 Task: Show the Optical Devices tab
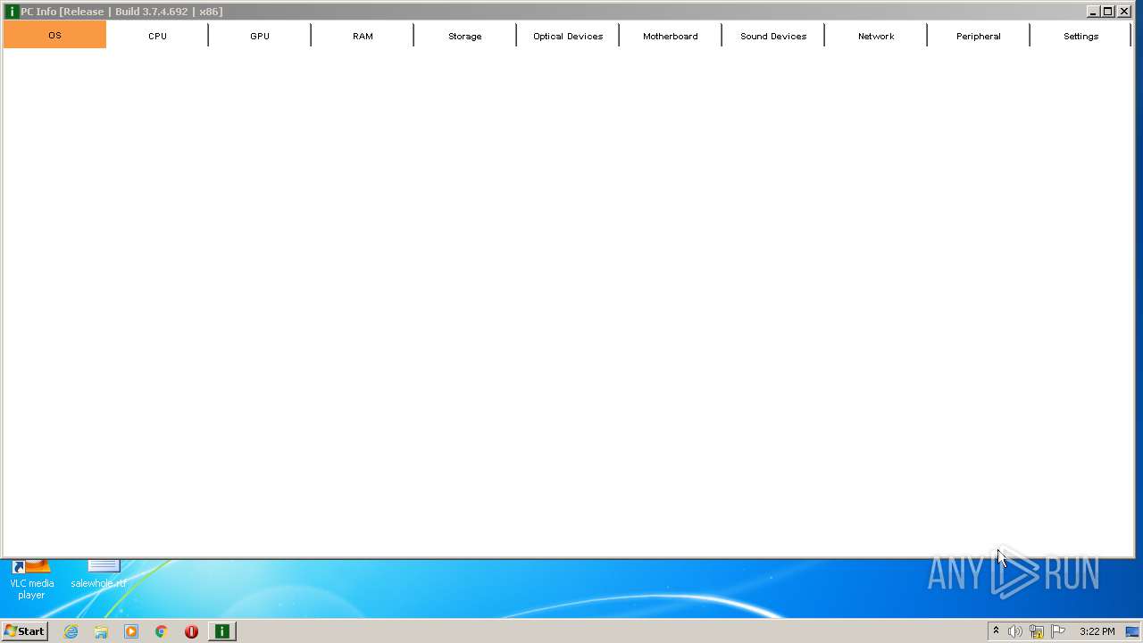[568, 36]
